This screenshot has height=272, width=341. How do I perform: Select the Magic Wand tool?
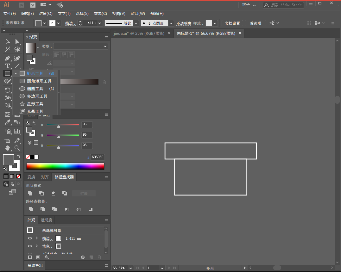tap(8, 49)
